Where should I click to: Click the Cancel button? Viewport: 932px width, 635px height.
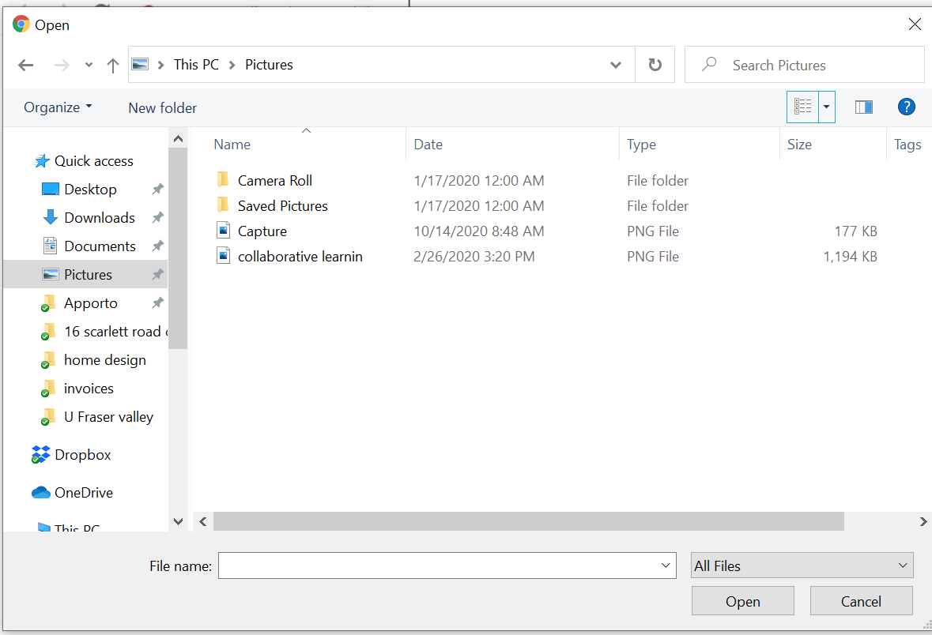click(x=862, y=601)
